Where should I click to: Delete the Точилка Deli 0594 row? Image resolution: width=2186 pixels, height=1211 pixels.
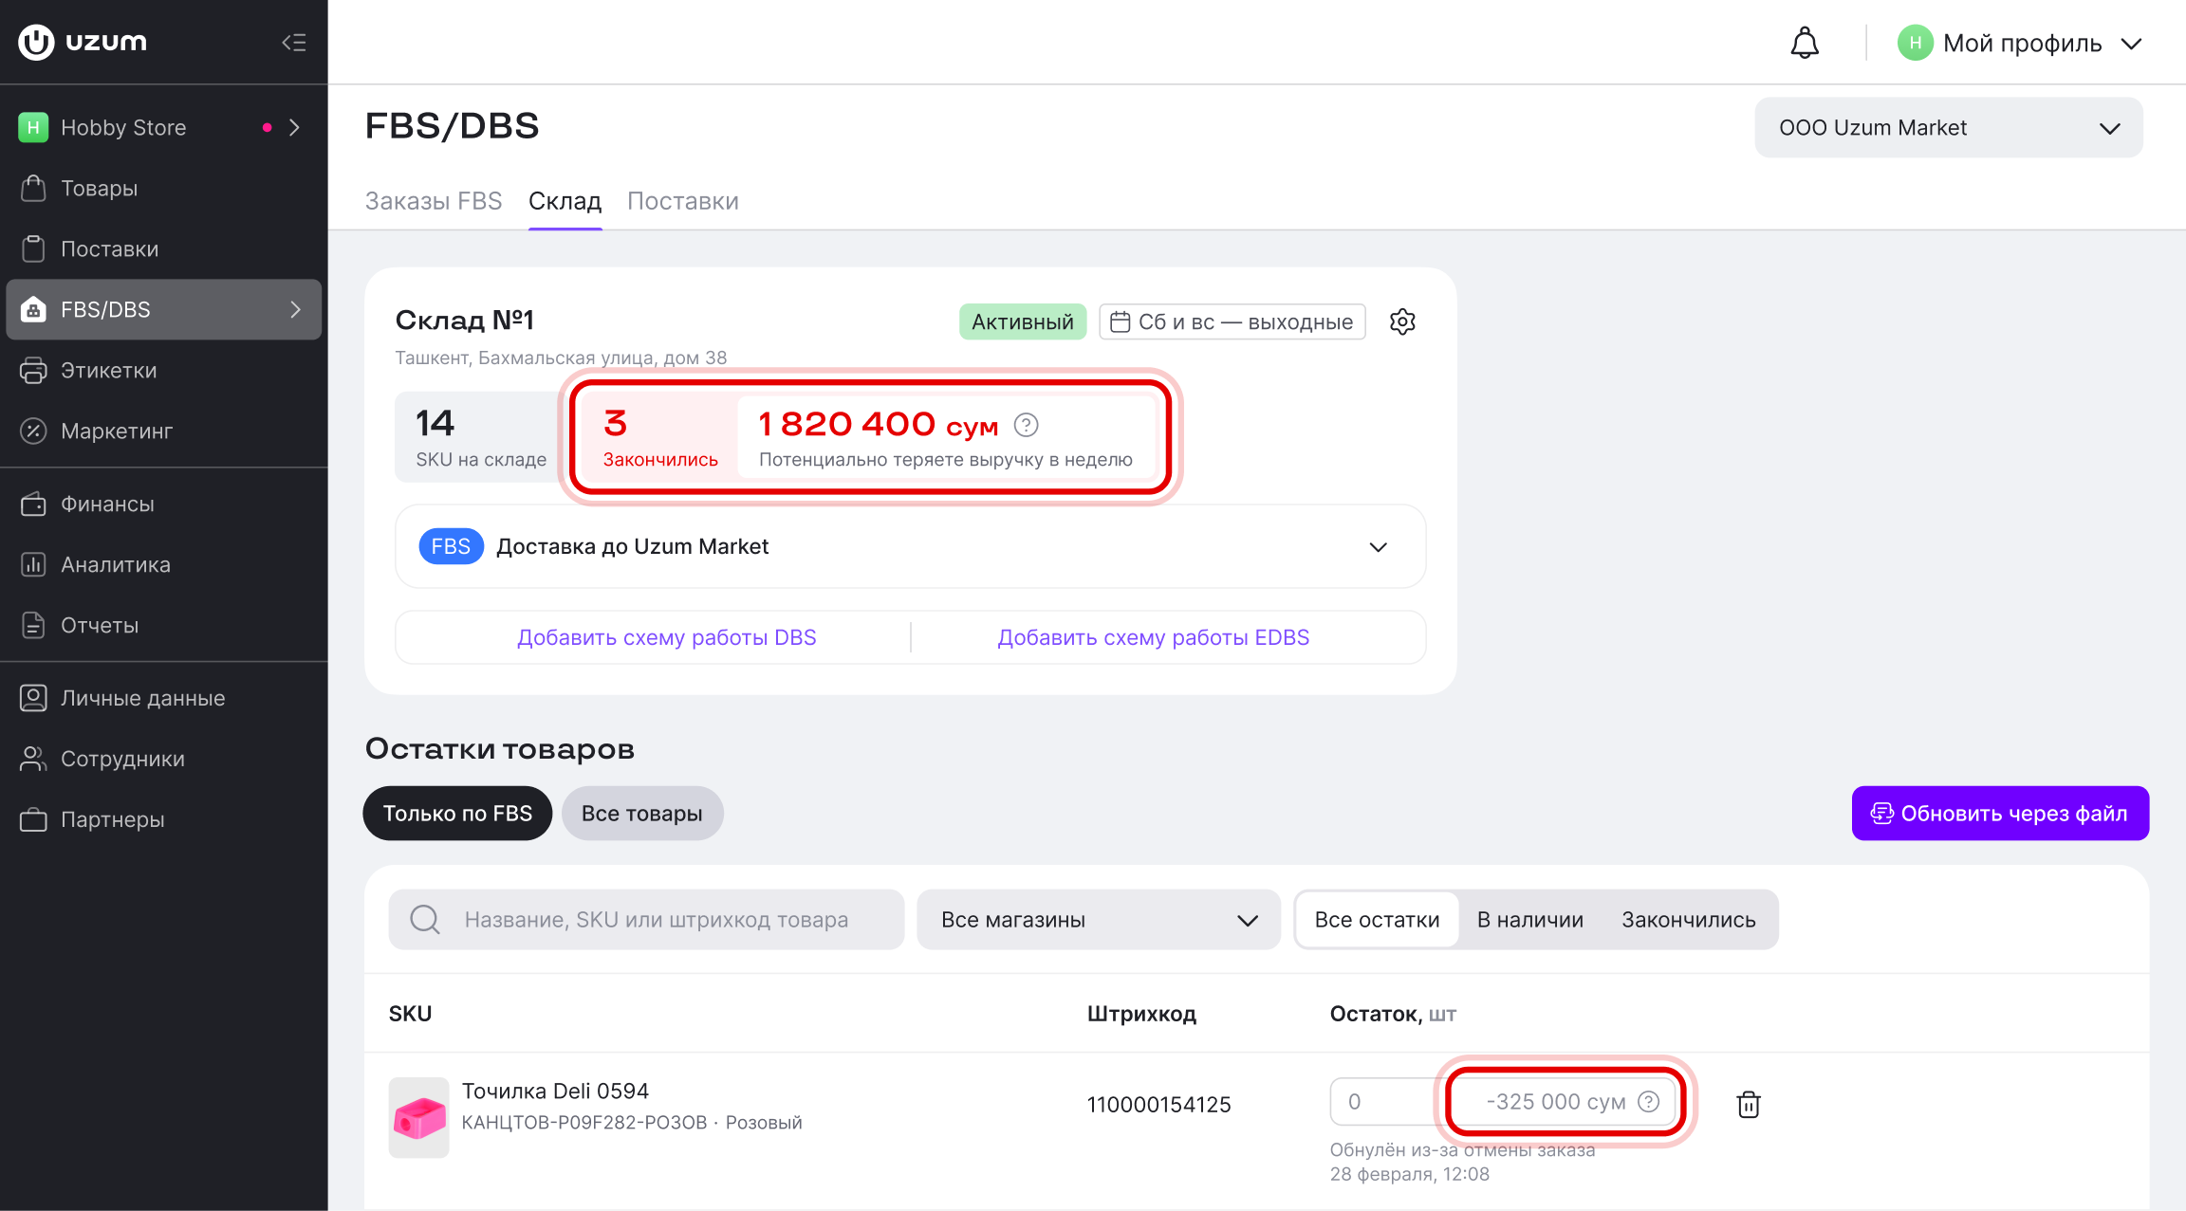[x=1748, y=1104]
